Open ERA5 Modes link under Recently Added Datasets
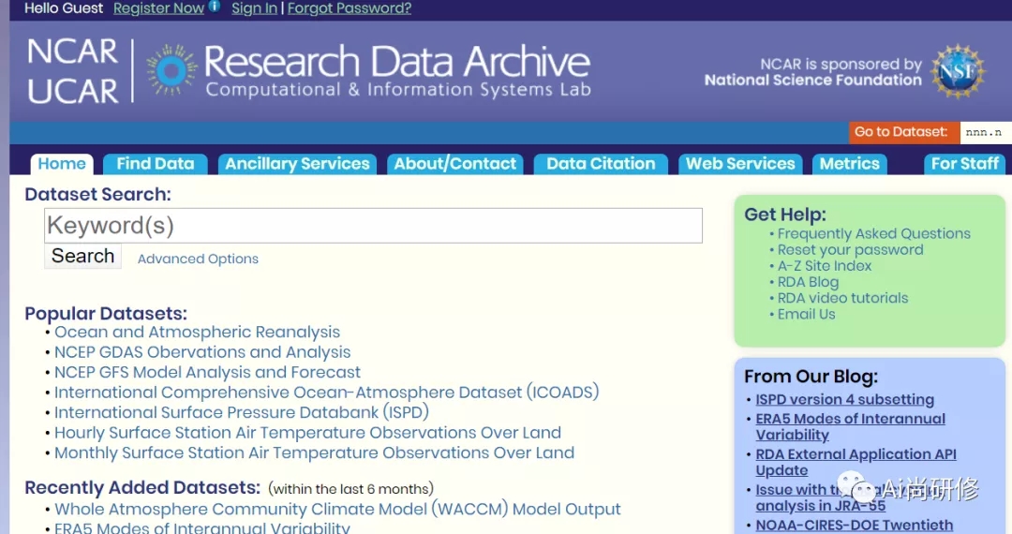 click(202, 527)
